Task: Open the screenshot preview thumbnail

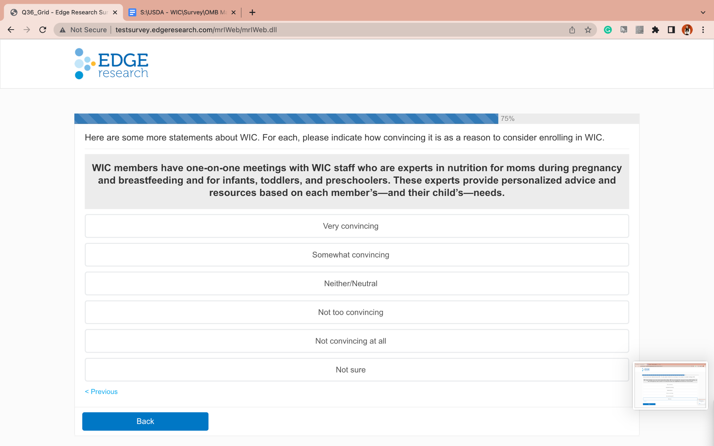Action: pos(670,385)
